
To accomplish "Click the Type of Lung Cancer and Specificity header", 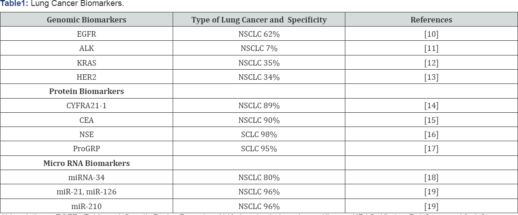I will click(259, 20).
